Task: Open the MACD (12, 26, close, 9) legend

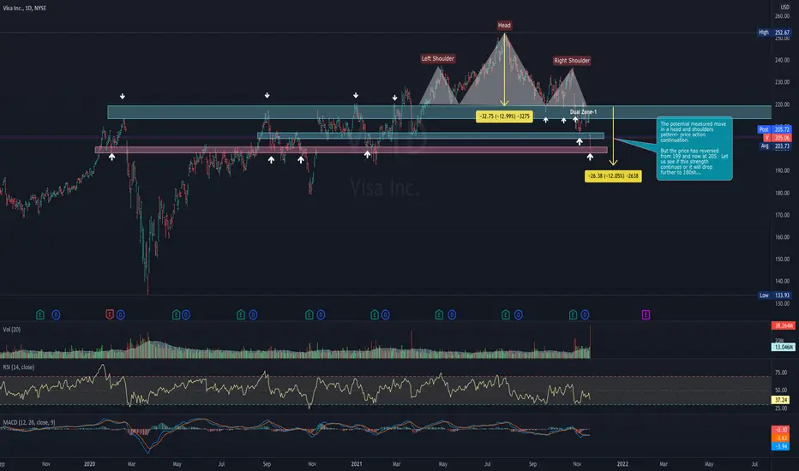Action: click(x=29, y=423)
